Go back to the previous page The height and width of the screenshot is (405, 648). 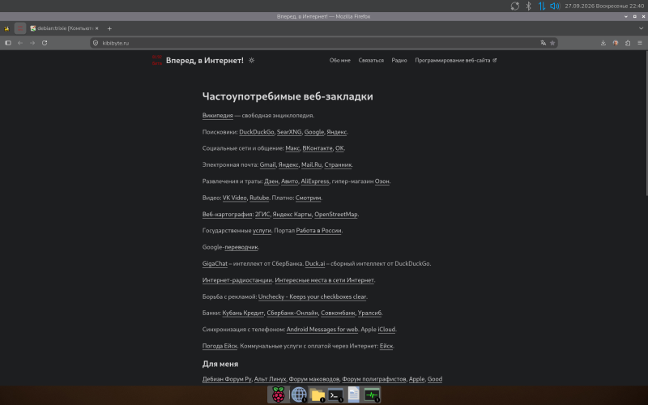20,43
